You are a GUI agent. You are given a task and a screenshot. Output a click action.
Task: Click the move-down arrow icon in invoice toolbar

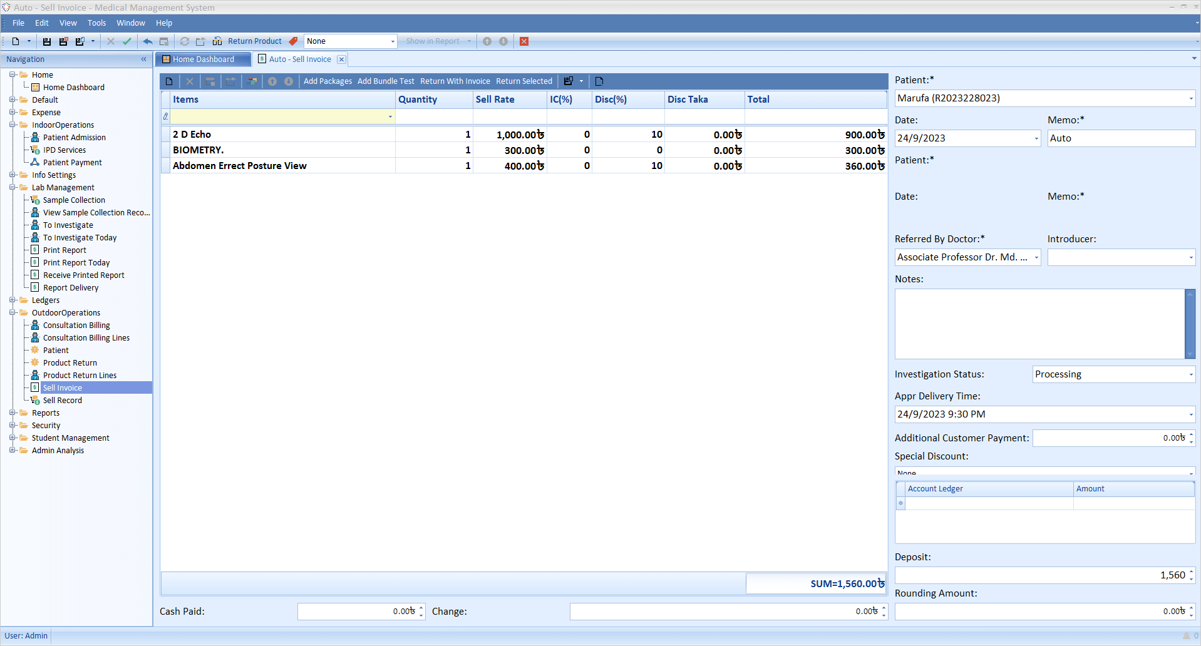coord(289,81)
